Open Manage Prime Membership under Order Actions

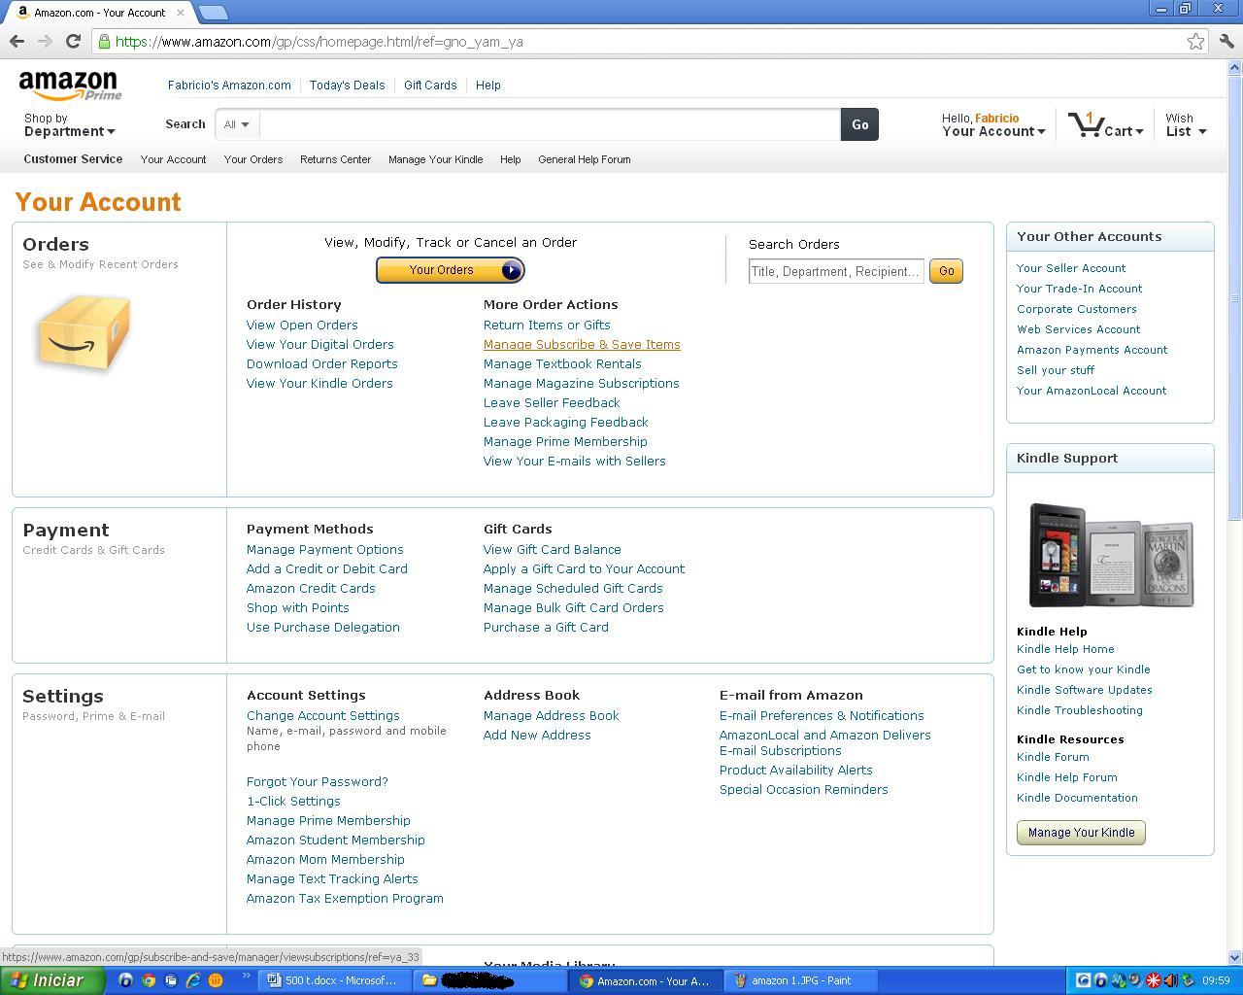[565, 441]
